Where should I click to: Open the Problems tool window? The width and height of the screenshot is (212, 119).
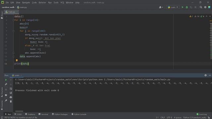pos(30,114)
